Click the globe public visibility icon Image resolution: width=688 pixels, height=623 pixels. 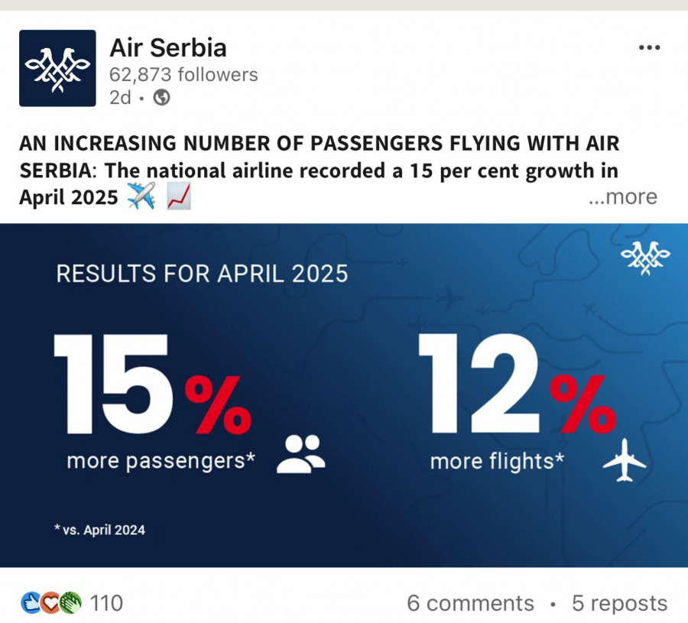coord(161,98)
